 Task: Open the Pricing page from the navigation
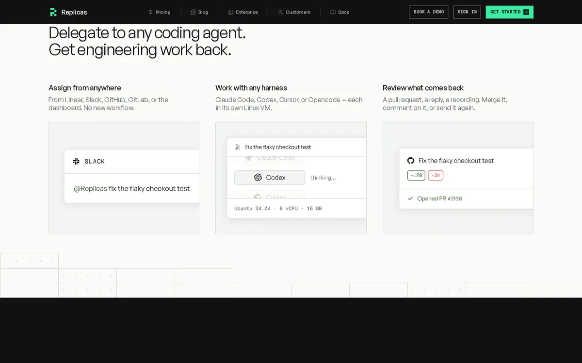(x=159, y=12)
